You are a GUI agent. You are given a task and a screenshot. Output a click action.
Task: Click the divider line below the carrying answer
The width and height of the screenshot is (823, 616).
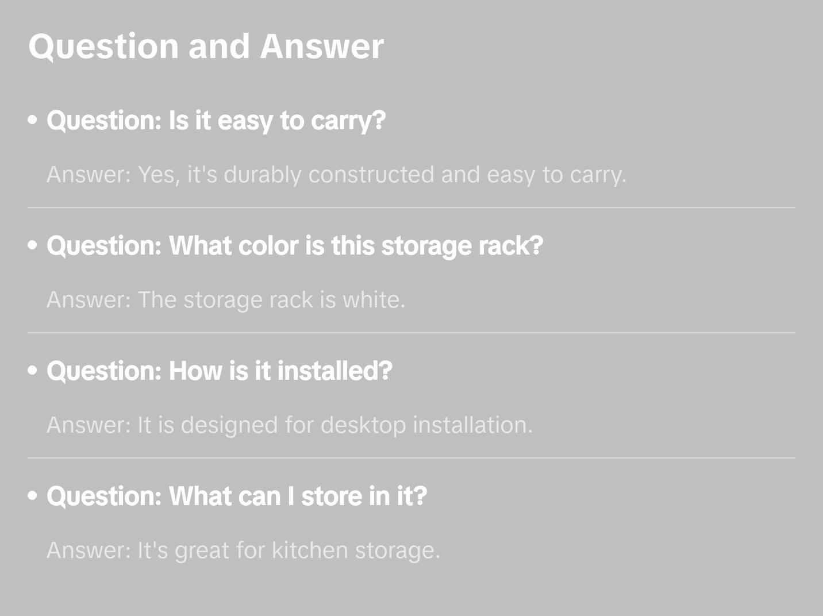(x=411, y=207)
